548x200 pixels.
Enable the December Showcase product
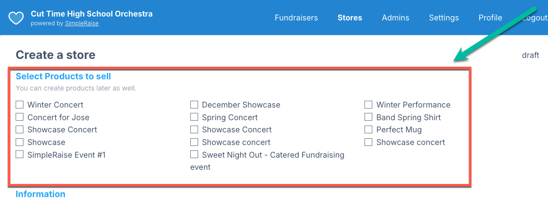pyautogui.click(x=194, y=105)
